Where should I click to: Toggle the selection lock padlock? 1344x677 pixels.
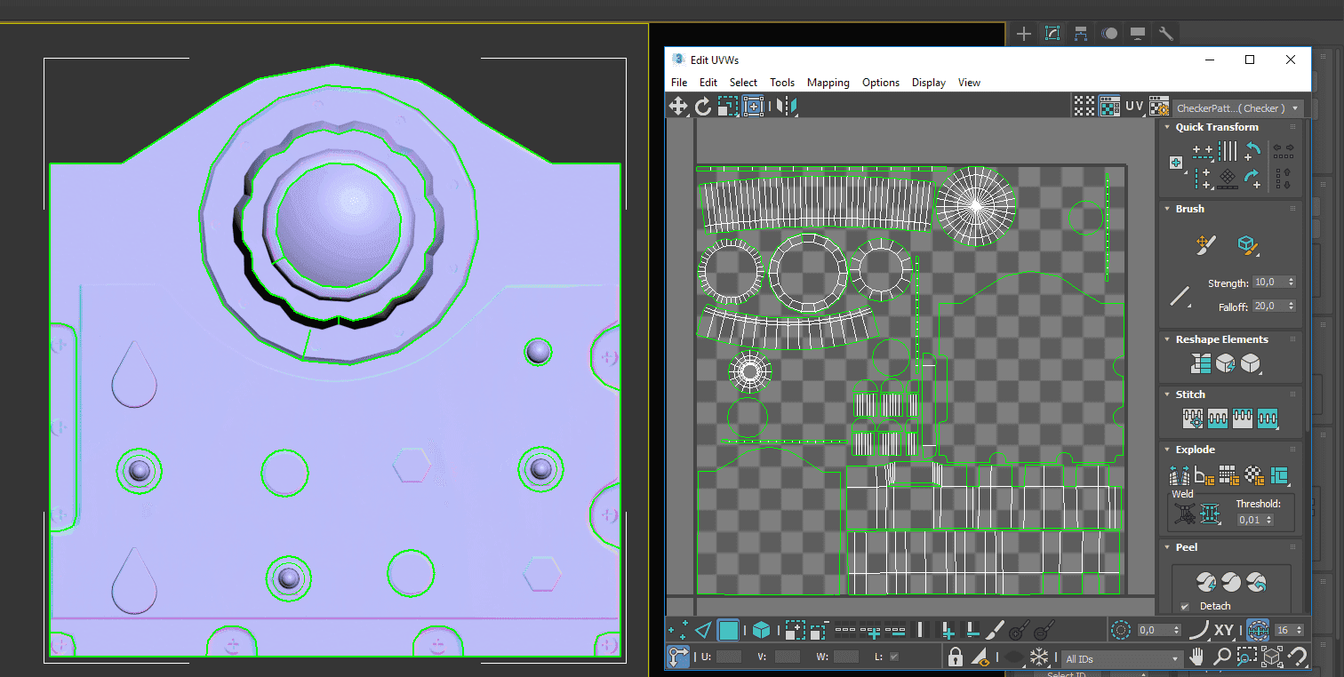[956, 656]
